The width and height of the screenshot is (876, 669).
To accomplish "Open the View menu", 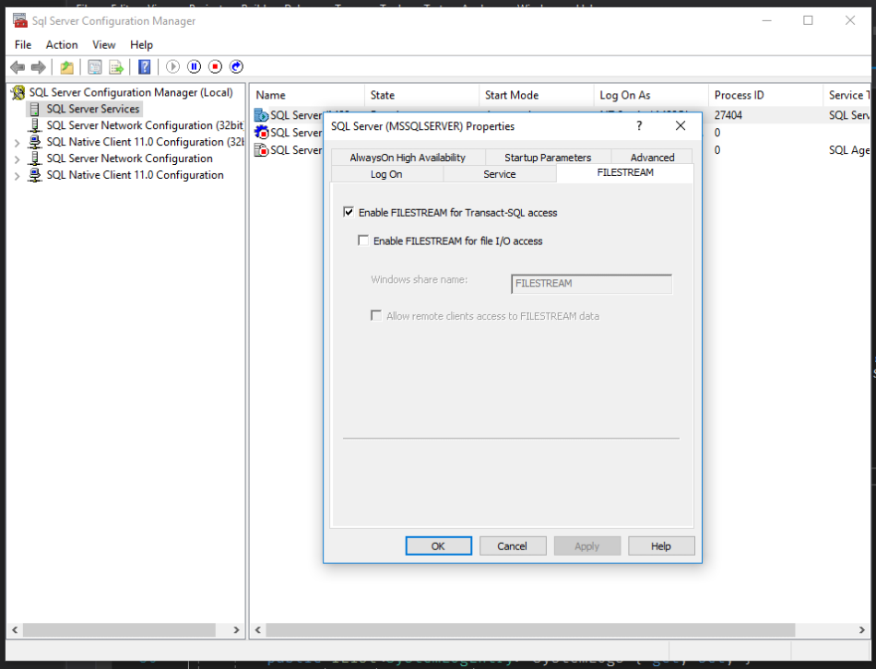I will [x=103, y=44].
